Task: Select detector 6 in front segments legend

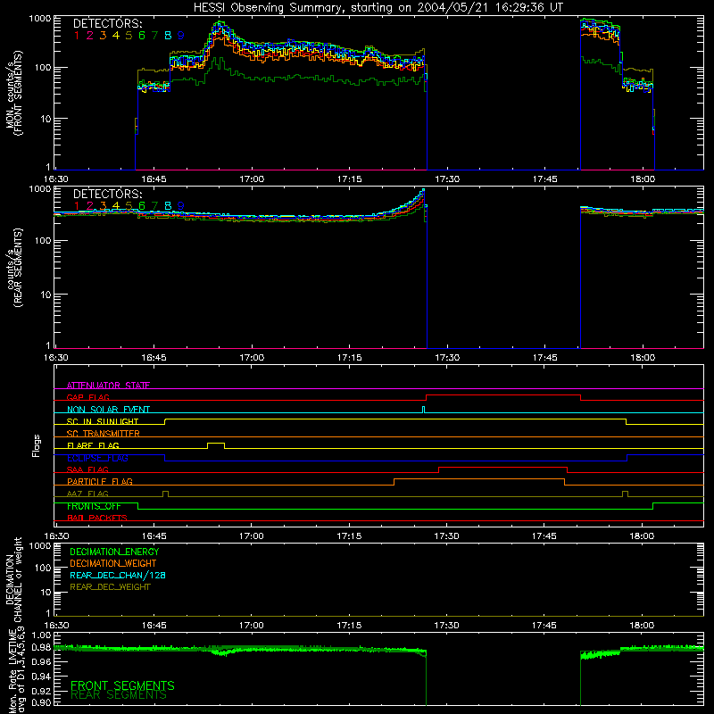Action: pyautogui.click(x=142, y=36)
